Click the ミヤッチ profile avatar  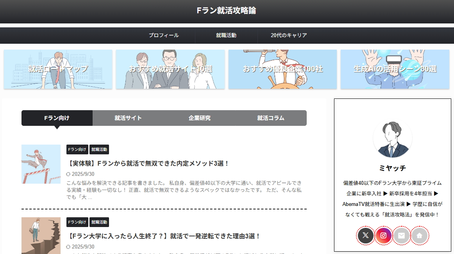pyautogui.click(x=392, y=140)
